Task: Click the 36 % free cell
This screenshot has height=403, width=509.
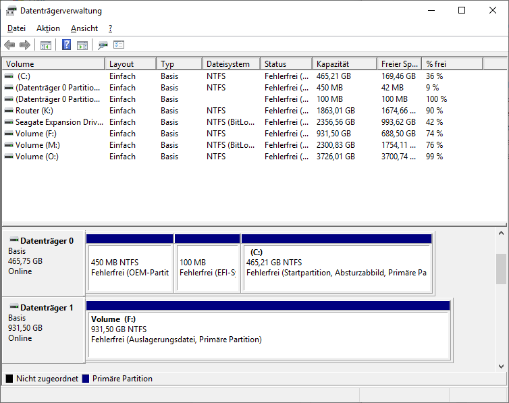Action: pyautogui.click(x=434, y=76)
